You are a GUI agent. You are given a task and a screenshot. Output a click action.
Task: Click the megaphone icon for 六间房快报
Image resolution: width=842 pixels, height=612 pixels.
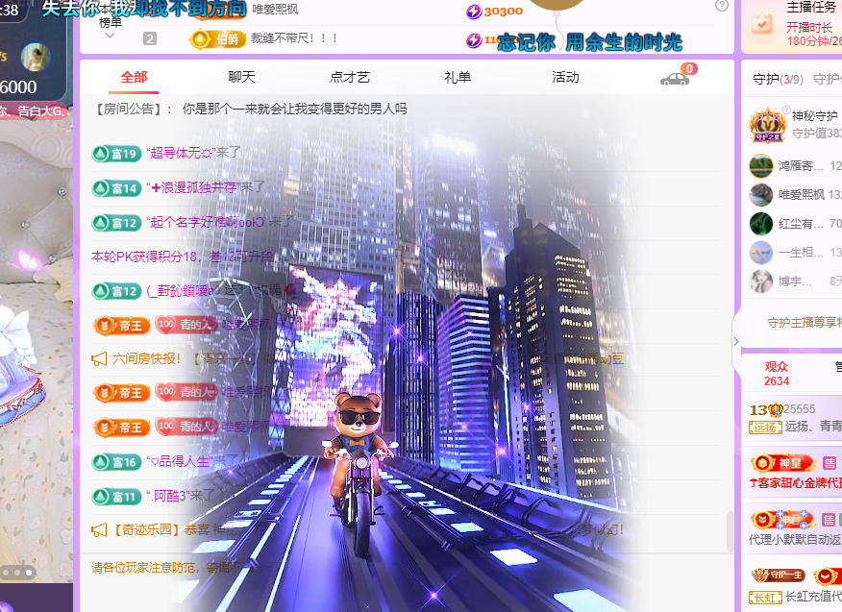click(x=99, y=359)
